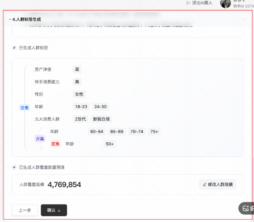Click the 已生成人群覆盖数量预测 heading
The width and height of the screenshot is (254, 222).
pyautogui.click(x=42, y=167)
